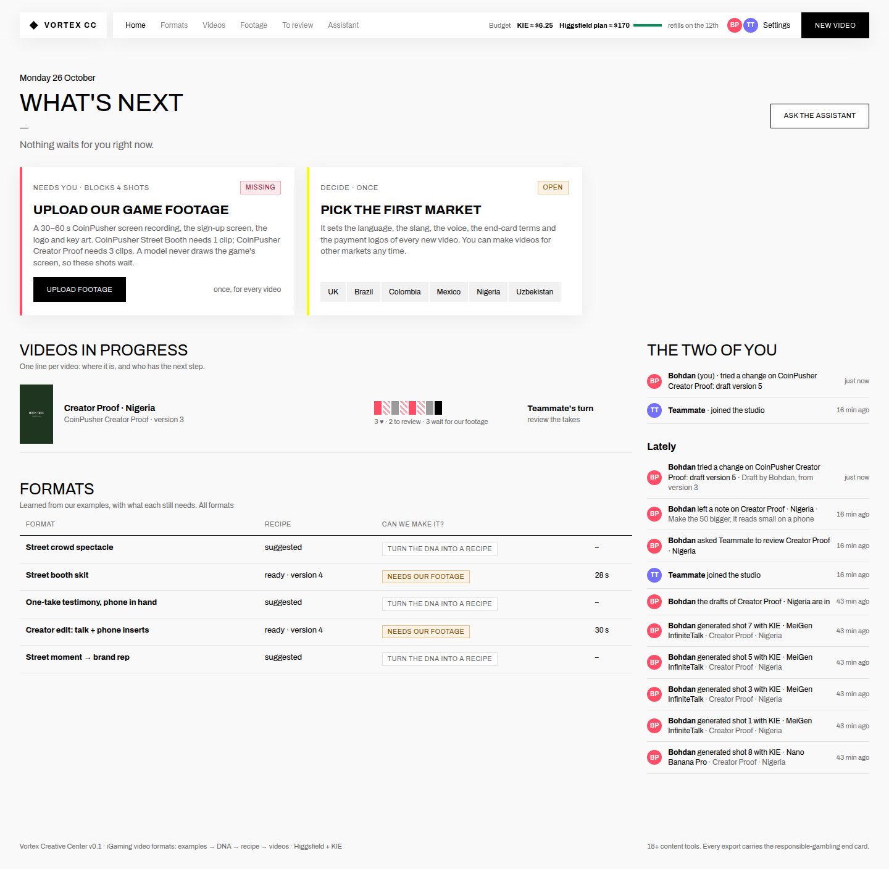Go to the Home tab

click(135, 25)
